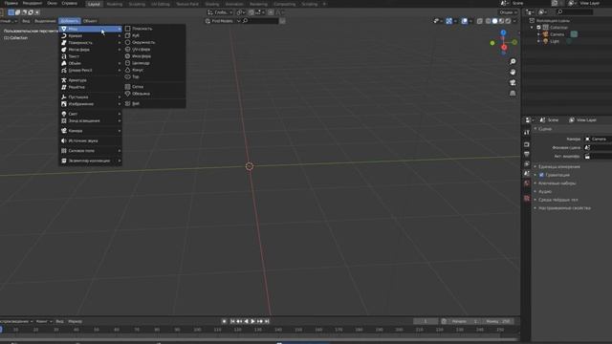Click the Grease Pencil icon in Add menu

(64, 70)
